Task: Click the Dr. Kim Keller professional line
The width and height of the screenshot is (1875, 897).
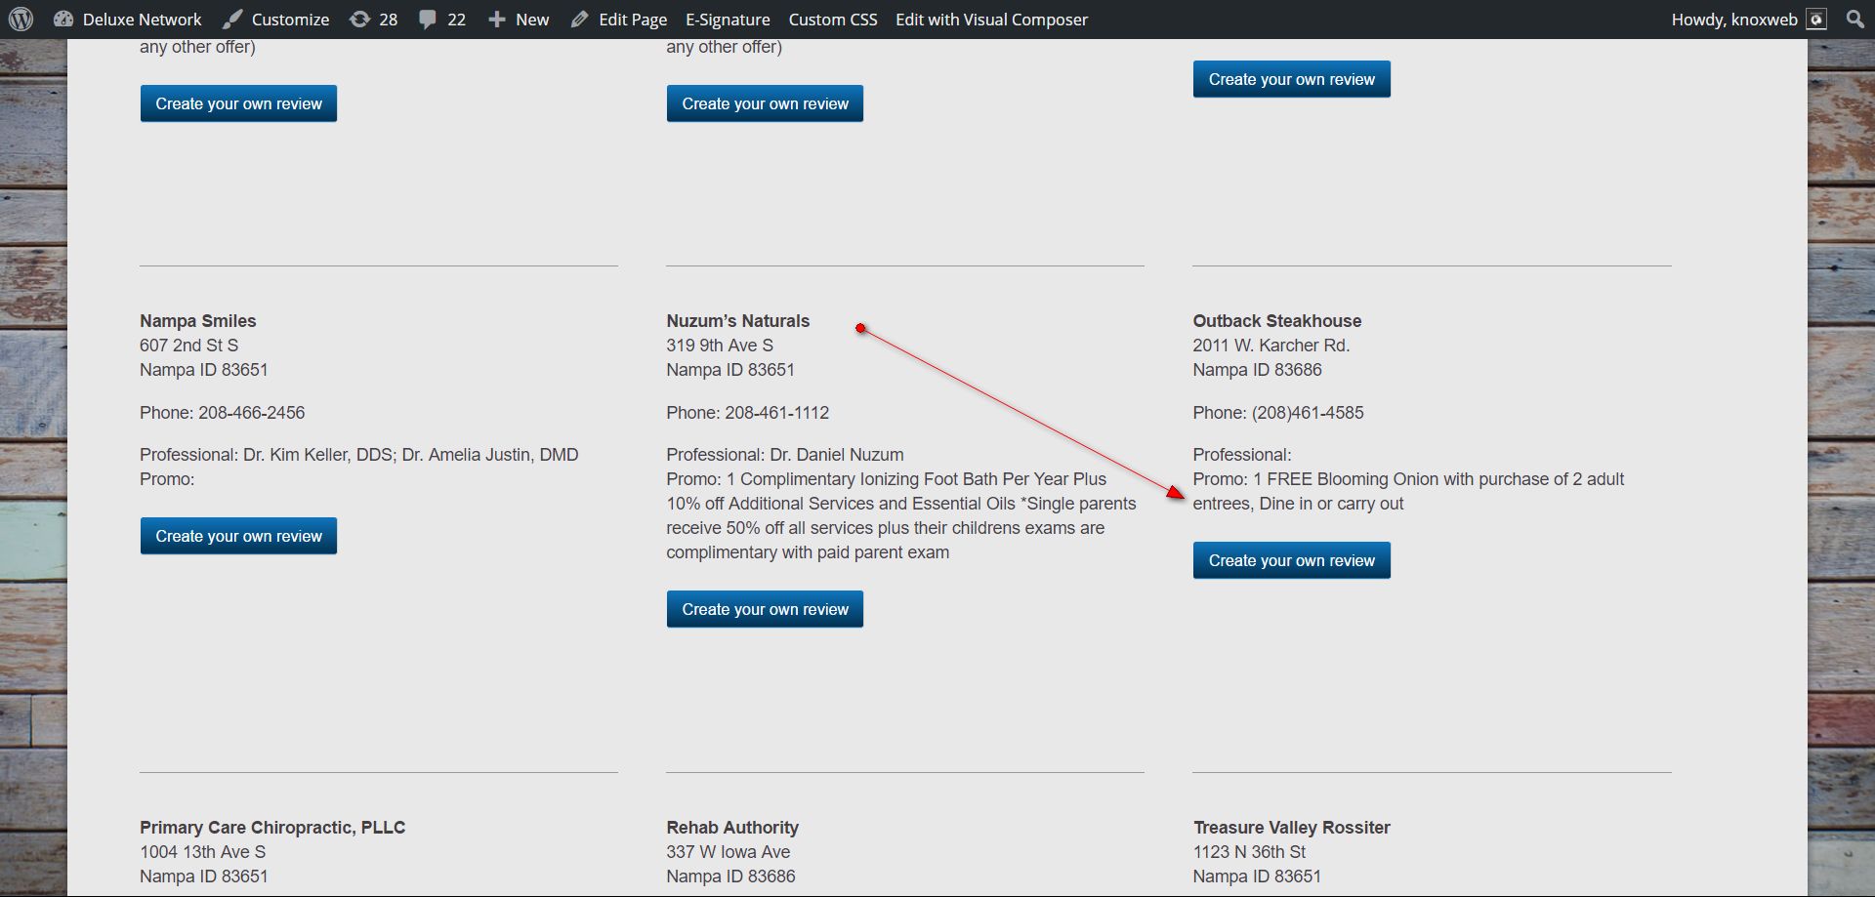Action: pyautogui.click(x=358, y=455)
